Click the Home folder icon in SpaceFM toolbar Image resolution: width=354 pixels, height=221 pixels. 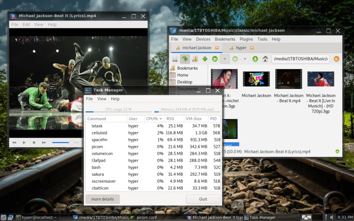(x=265, y=59)
